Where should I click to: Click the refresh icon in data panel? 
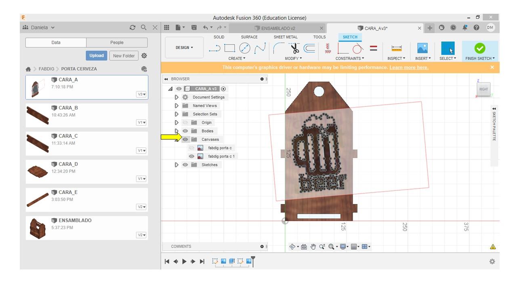tap(132, 27)
